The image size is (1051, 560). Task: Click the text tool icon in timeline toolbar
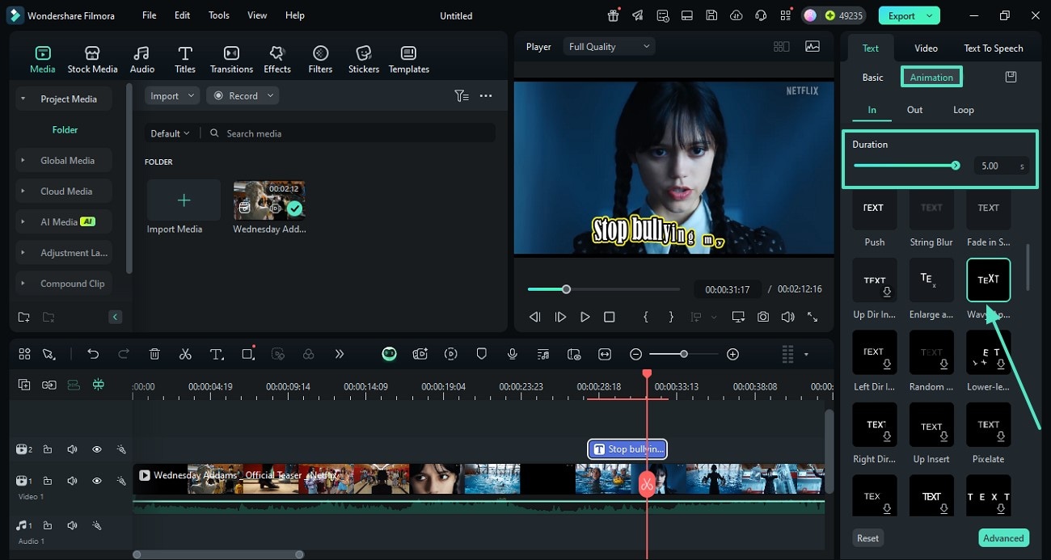pos(217,354)
